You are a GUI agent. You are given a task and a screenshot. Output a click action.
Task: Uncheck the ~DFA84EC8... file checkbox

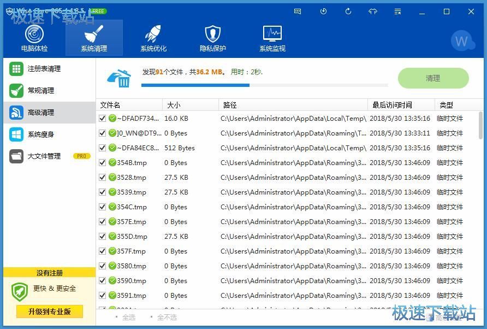(x=102, y=148)
